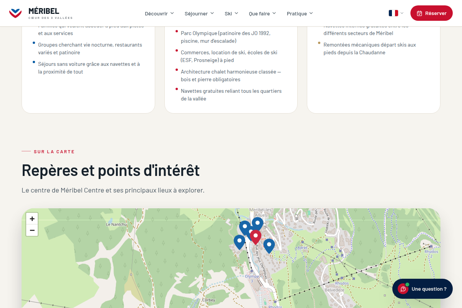Open the Une question ? chat widget
Viewport: 462px width, 308px height.
click(x=422, y=289)
